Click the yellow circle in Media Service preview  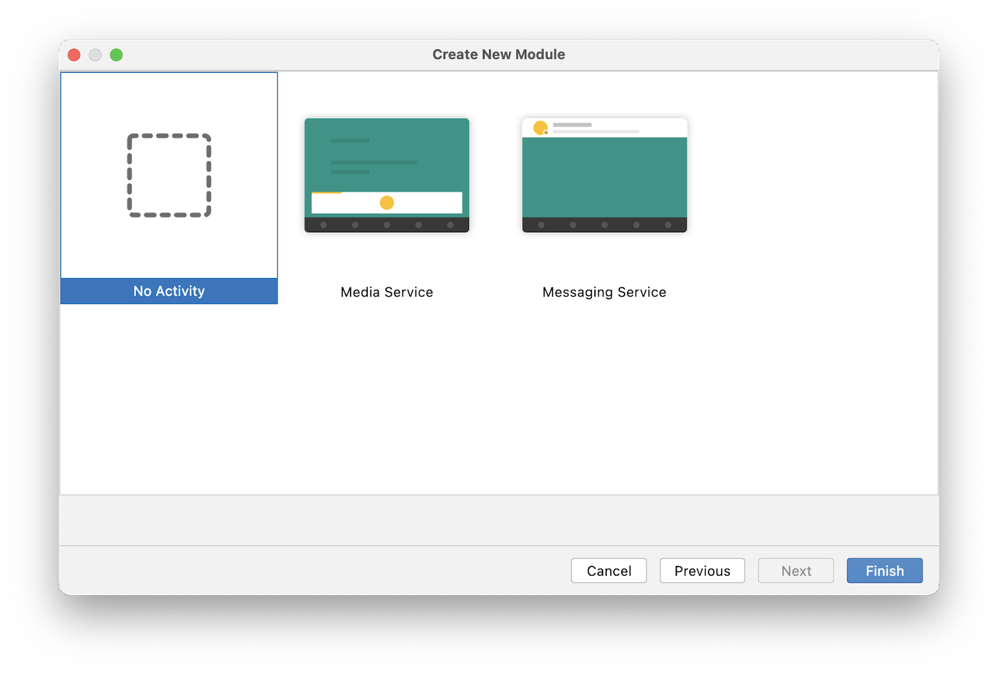coord(387,203)
